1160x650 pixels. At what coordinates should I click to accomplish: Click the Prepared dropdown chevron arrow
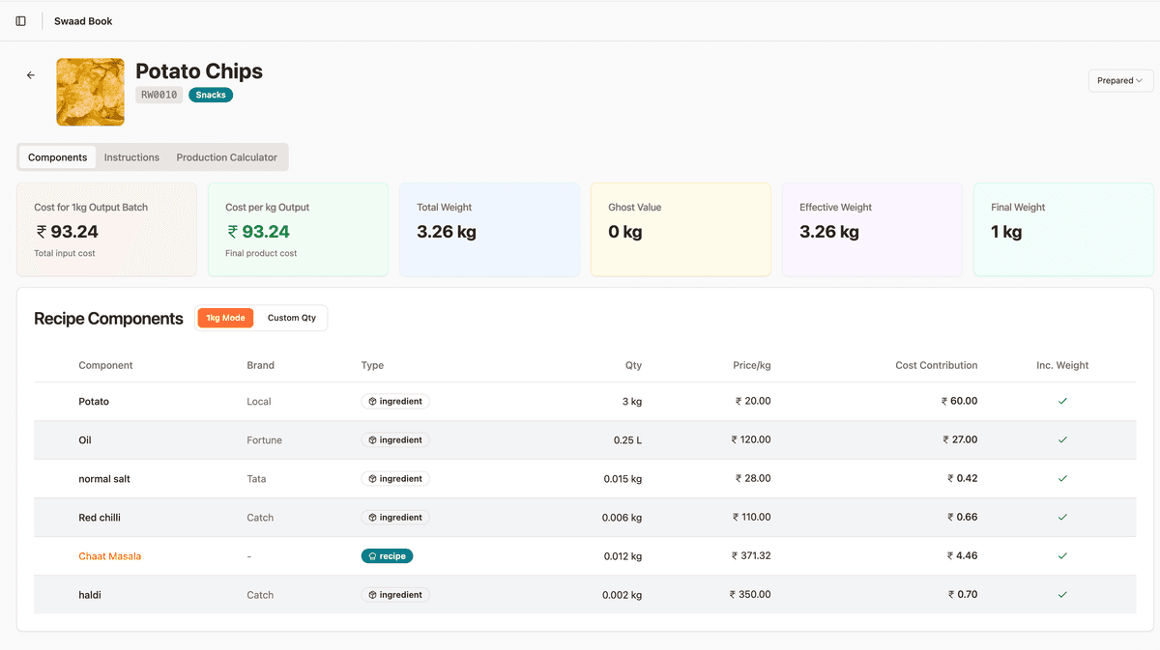tap(1140, 81)
